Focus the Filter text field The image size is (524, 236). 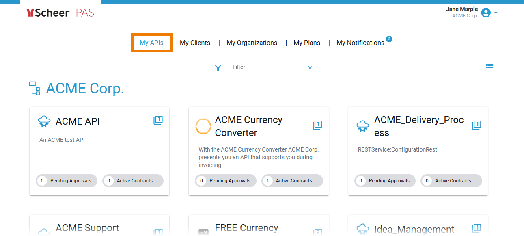point(268,67)
